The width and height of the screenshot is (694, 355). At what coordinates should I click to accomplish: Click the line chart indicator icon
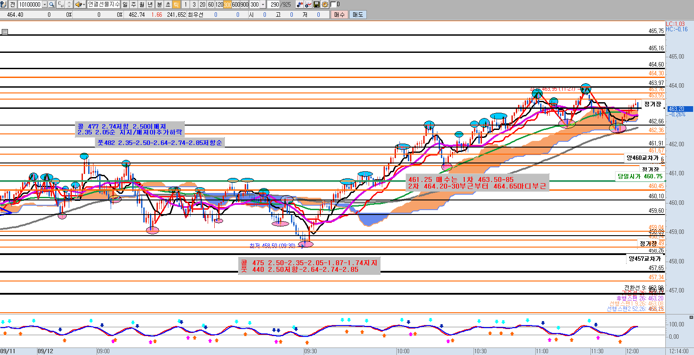pos(308,4)
